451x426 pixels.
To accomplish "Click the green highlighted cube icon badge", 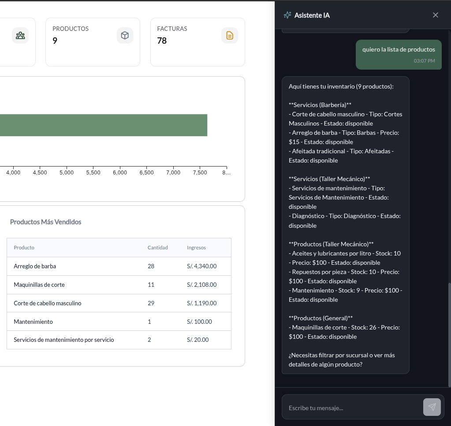I will (x=125, y=35).
